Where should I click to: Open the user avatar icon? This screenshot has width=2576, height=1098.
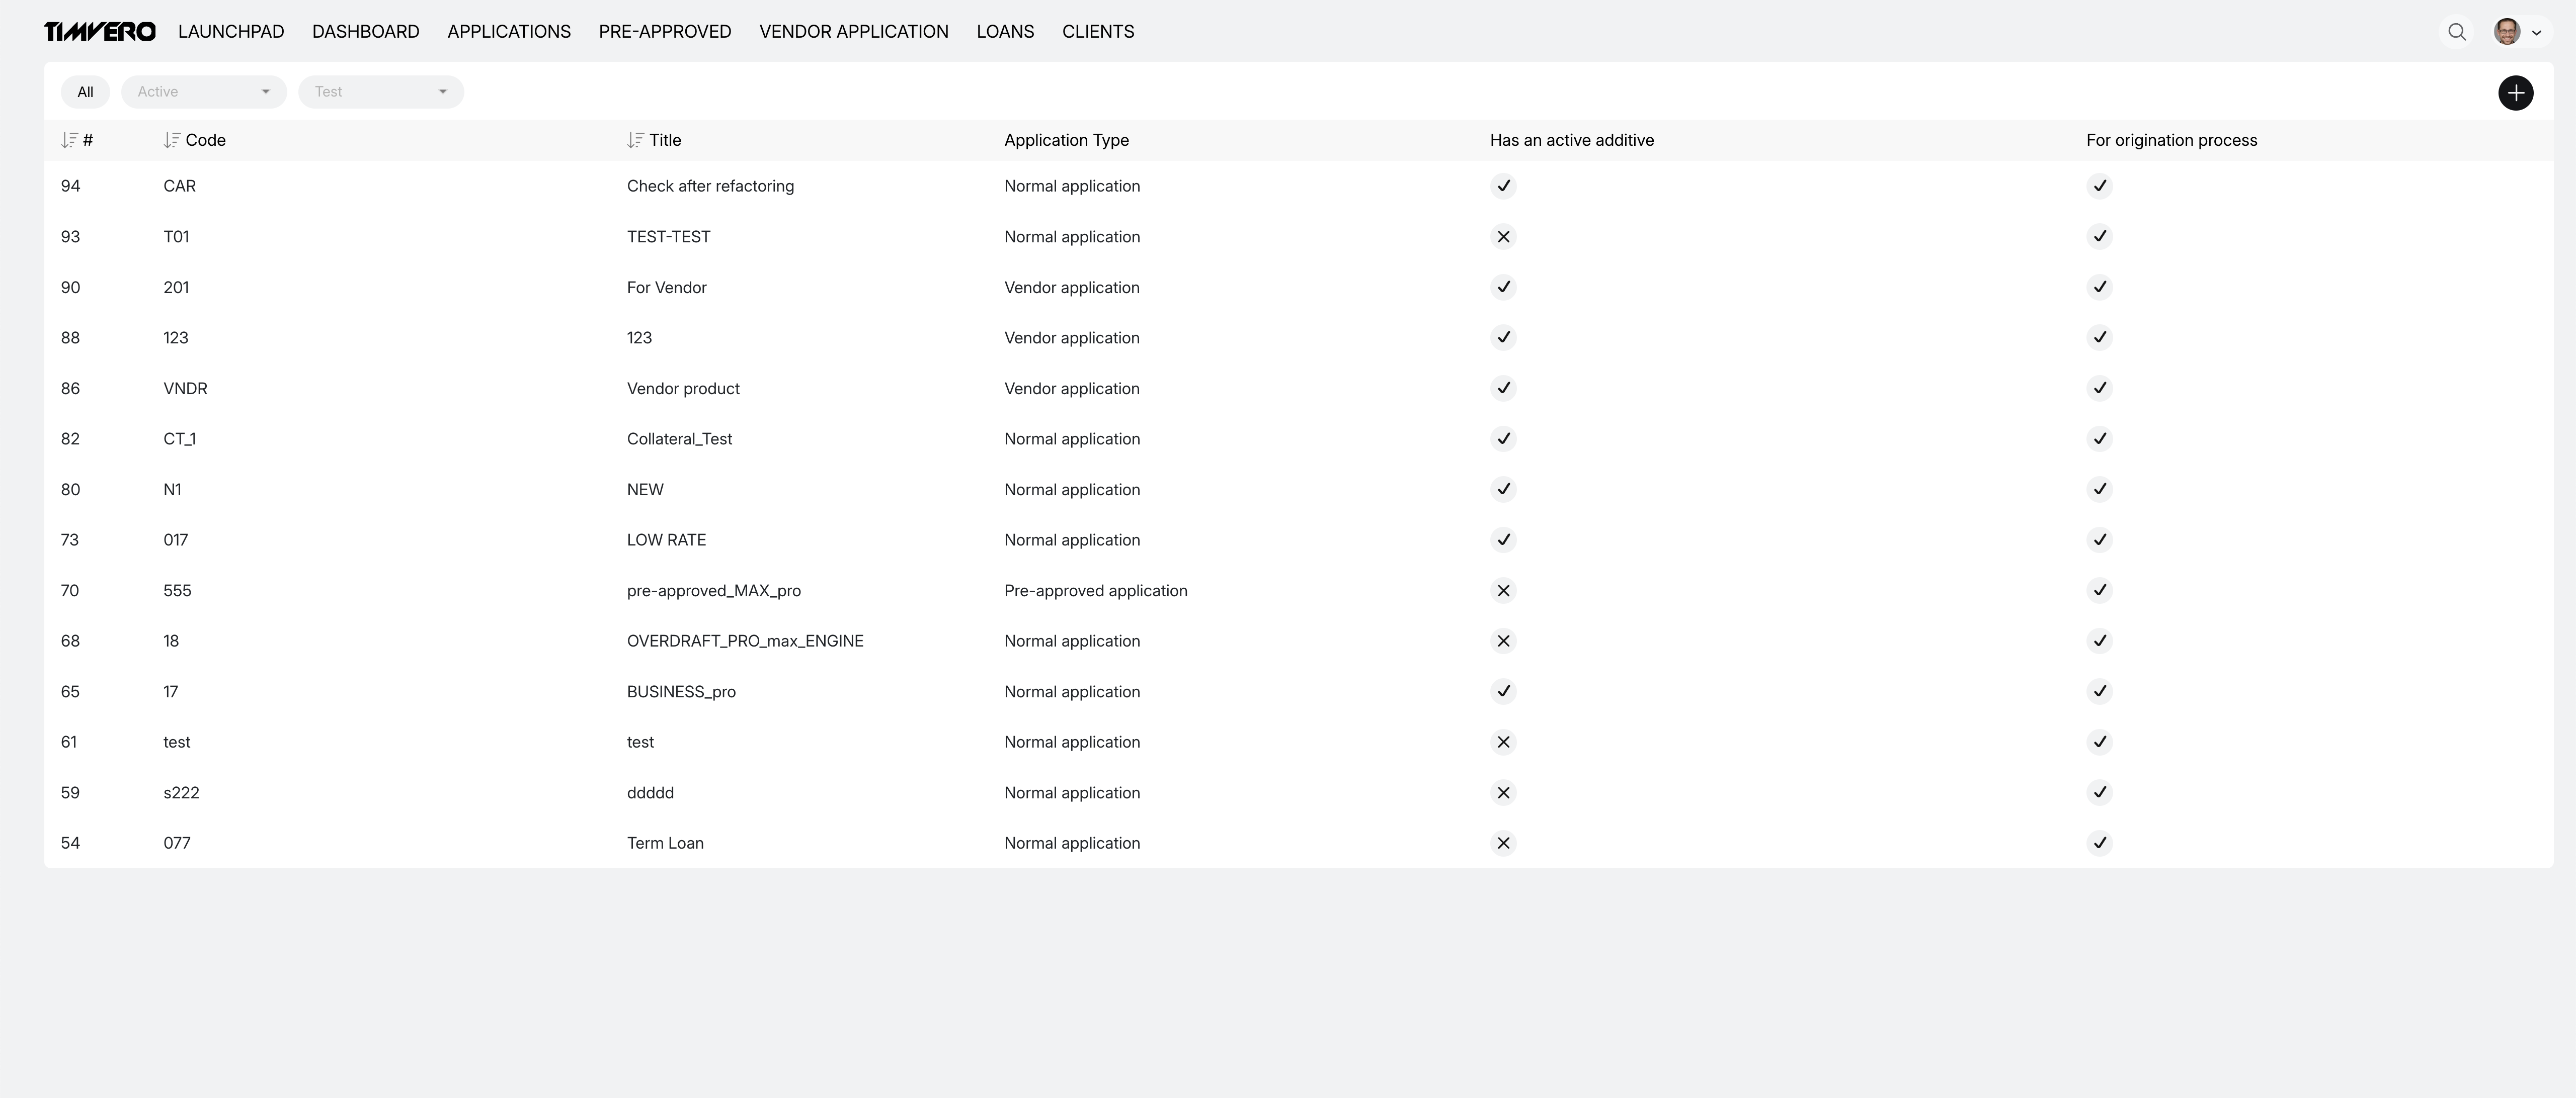point(2507,31)
